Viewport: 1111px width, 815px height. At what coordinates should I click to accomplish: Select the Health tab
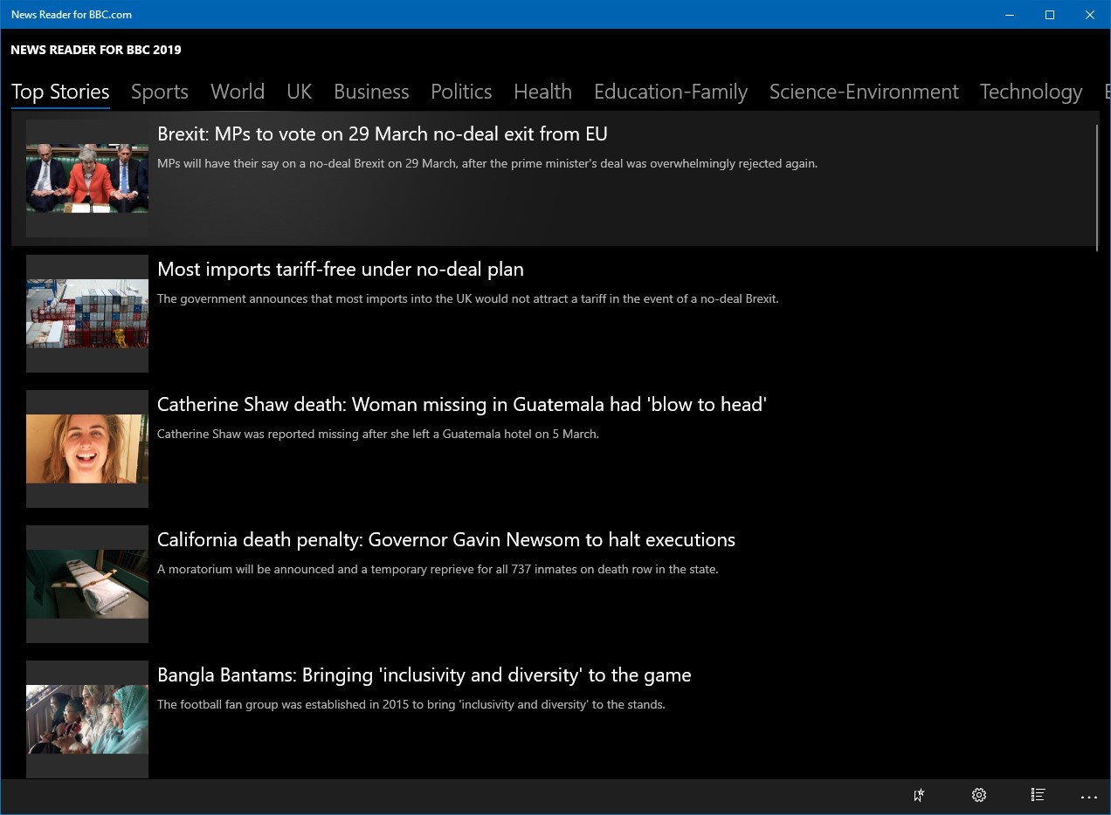click(542, 92)
